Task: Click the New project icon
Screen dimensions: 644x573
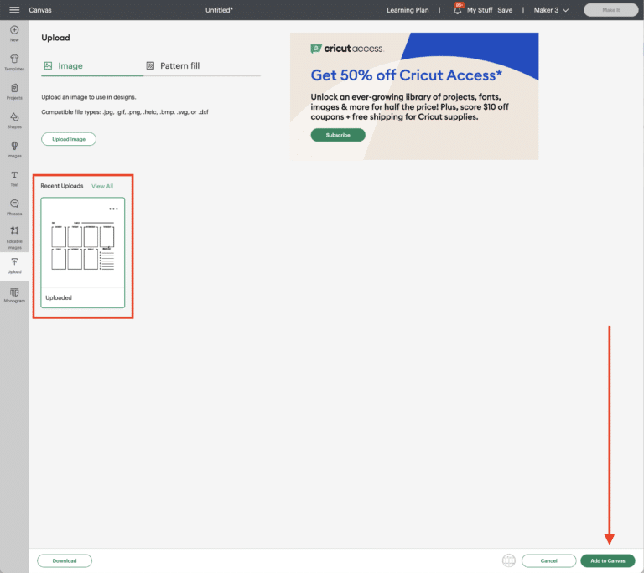Action: 14,32
